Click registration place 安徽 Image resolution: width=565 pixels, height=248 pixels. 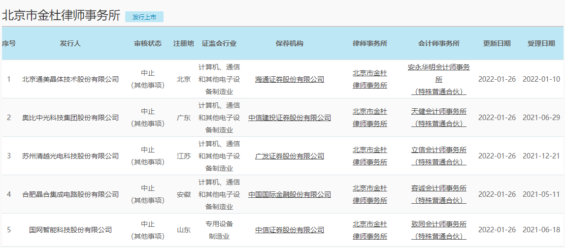coord(183,195)
